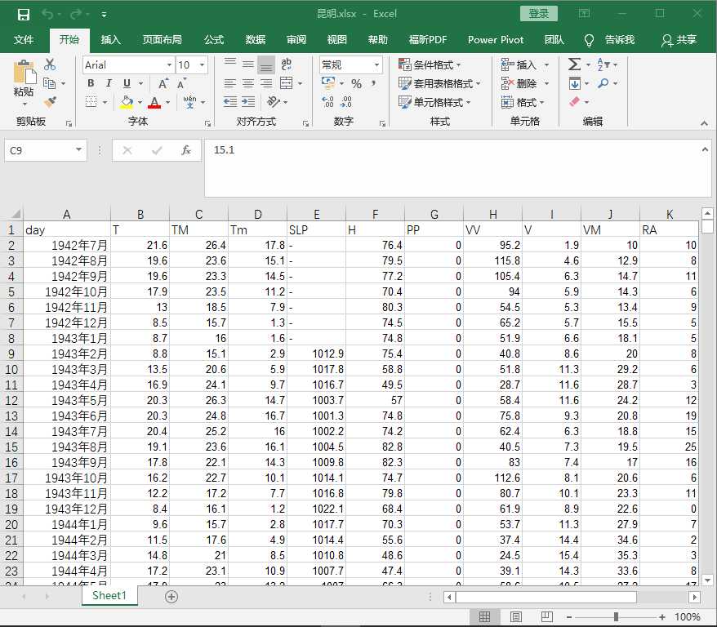Viewport: 717px width, 627px height.
Task: Switch to Page Layout view icon
Action: [x=516, y=617]
